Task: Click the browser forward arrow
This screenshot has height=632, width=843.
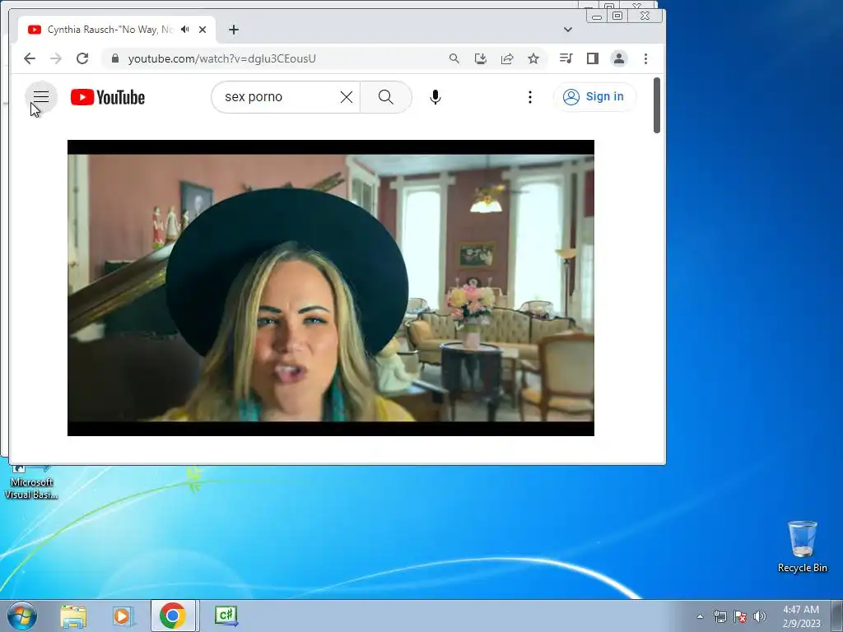Action: tap(56, 58)
